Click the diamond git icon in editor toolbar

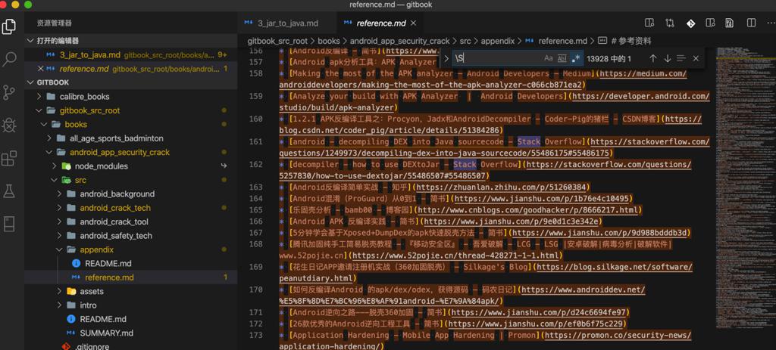690,23
